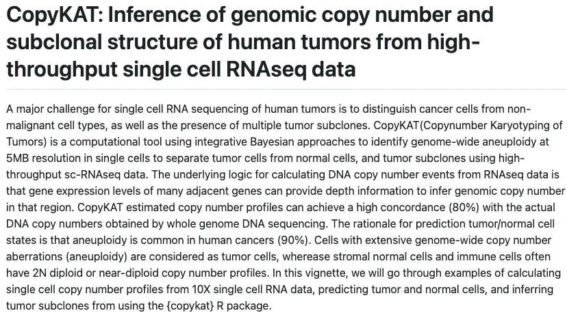
Task: Click the horizontal divider below the heading
Action: pos(286,89)
